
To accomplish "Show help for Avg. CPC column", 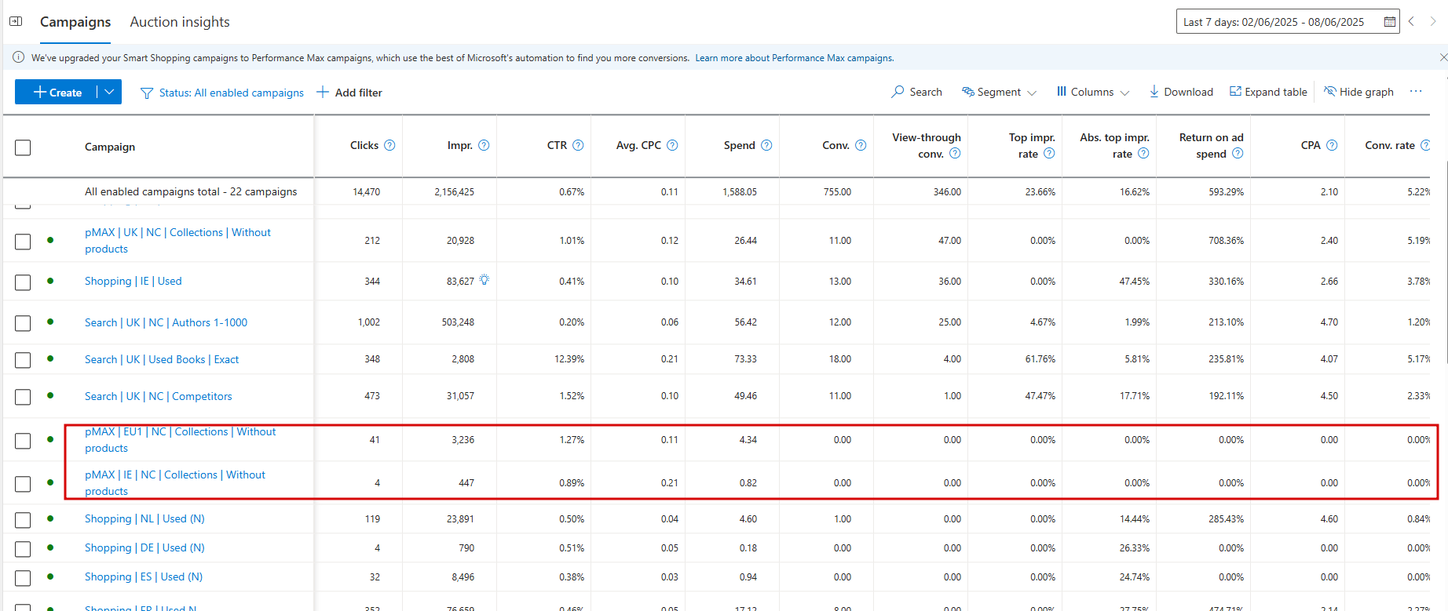I will coord(672,145).
